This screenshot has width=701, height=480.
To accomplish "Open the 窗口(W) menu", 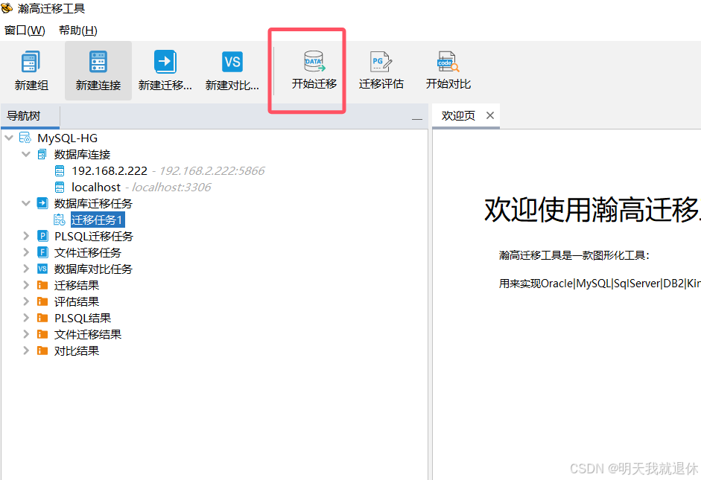I will [25, 31].
